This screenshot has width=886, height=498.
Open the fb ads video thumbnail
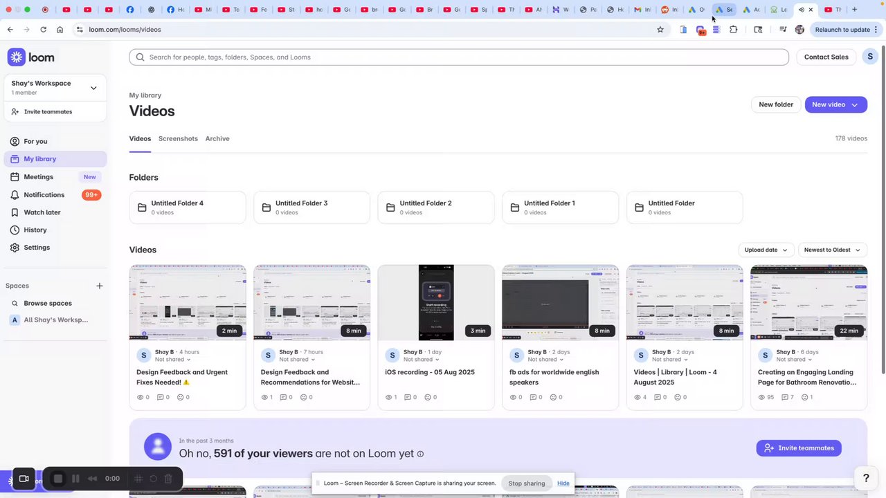[x=560, y=302]
